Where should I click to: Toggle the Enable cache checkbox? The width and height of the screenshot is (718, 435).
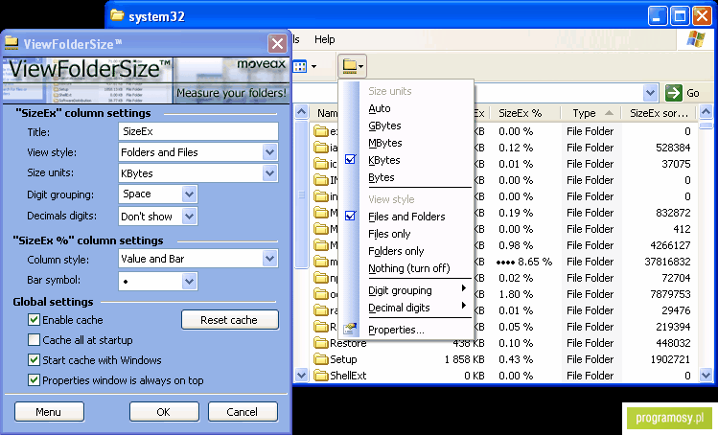(34, 320)
